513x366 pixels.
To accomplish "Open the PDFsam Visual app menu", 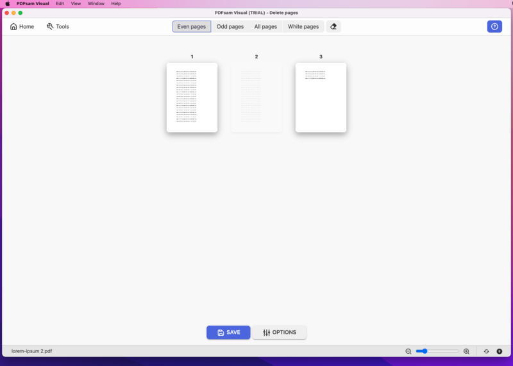I will pos(33,4).
